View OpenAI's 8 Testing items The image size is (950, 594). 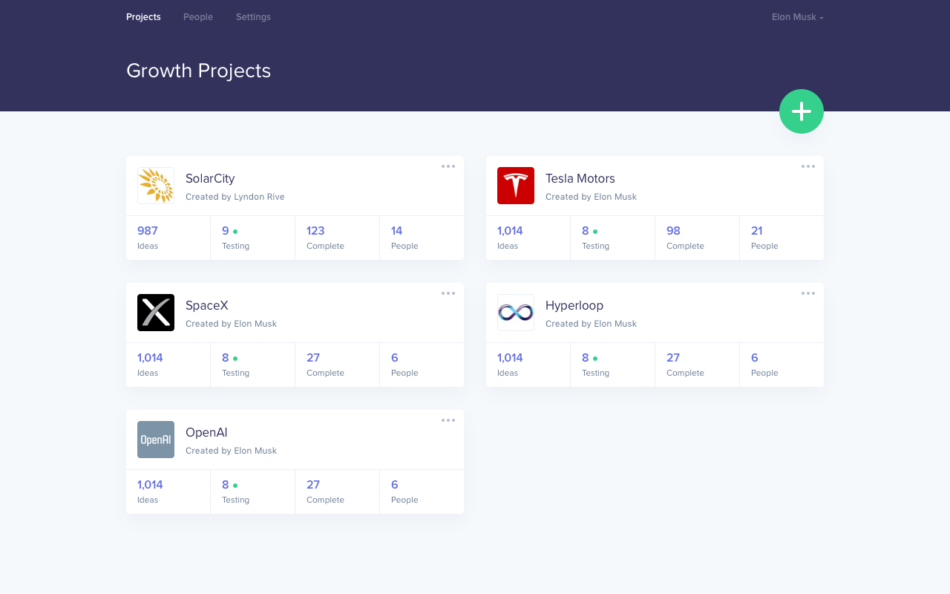coord(252,492)
